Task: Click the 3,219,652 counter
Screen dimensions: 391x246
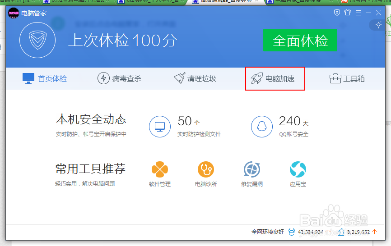Action: point(358,232)
